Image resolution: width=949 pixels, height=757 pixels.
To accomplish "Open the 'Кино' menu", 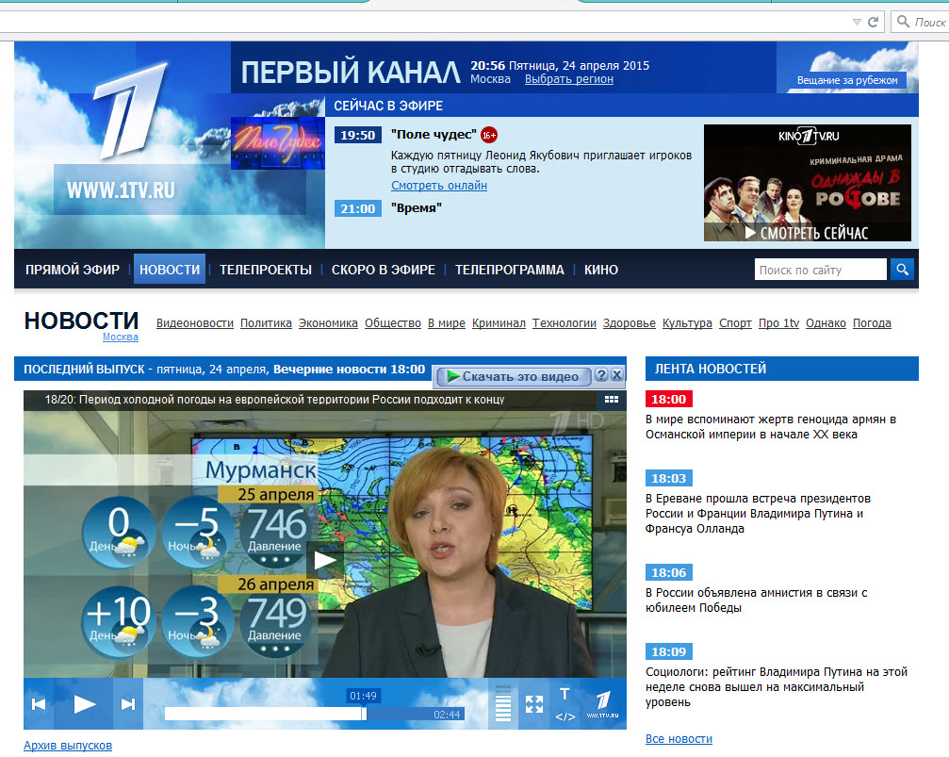I will 601,270.
